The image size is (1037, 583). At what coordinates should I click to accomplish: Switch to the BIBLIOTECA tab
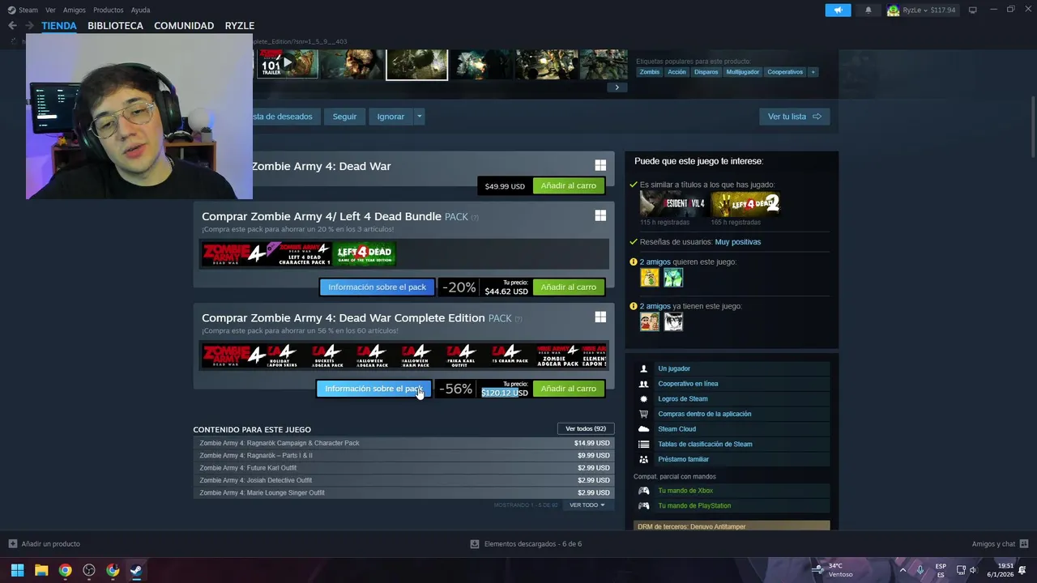click(115, 26)
